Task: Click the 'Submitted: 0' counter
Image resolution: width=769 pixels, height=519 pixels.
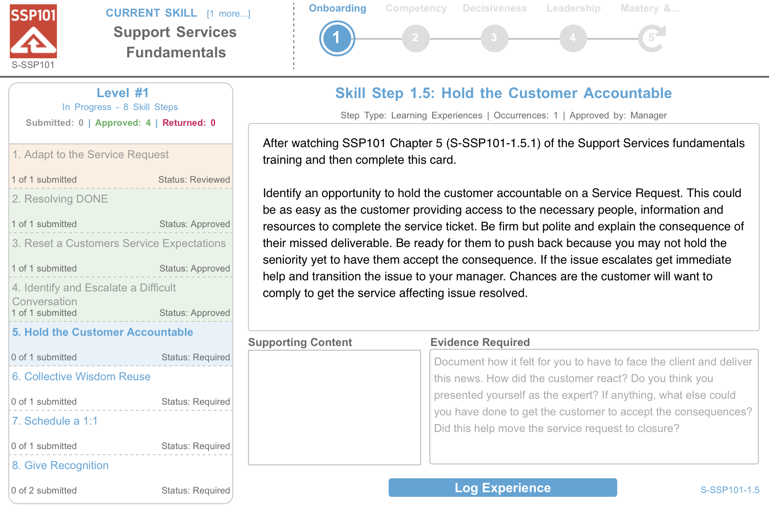Action: click(55, 123)
